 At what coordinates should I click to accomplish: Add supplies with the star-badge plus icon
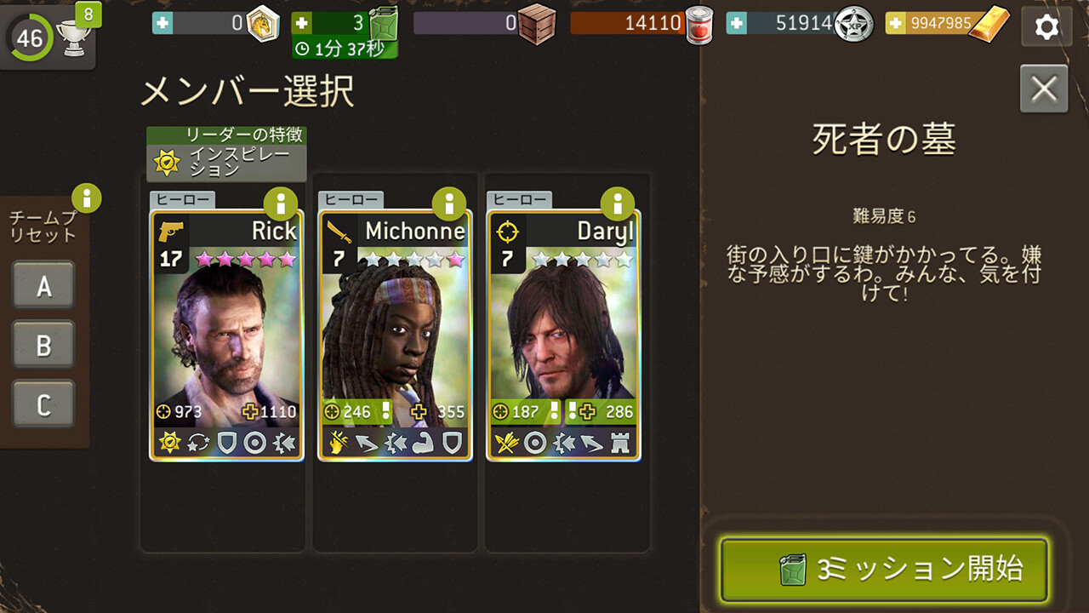pyautogui.click(x=736, y=23)
